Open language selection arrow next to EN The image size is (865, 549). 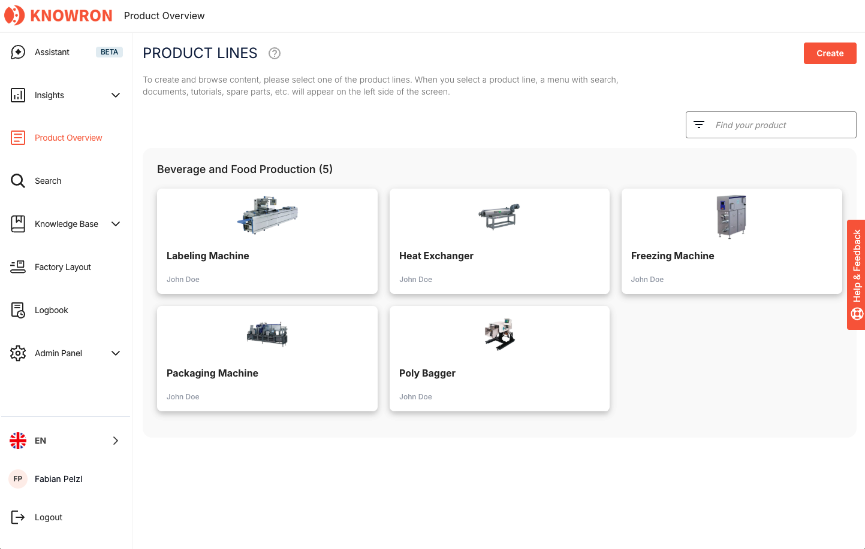116,441
